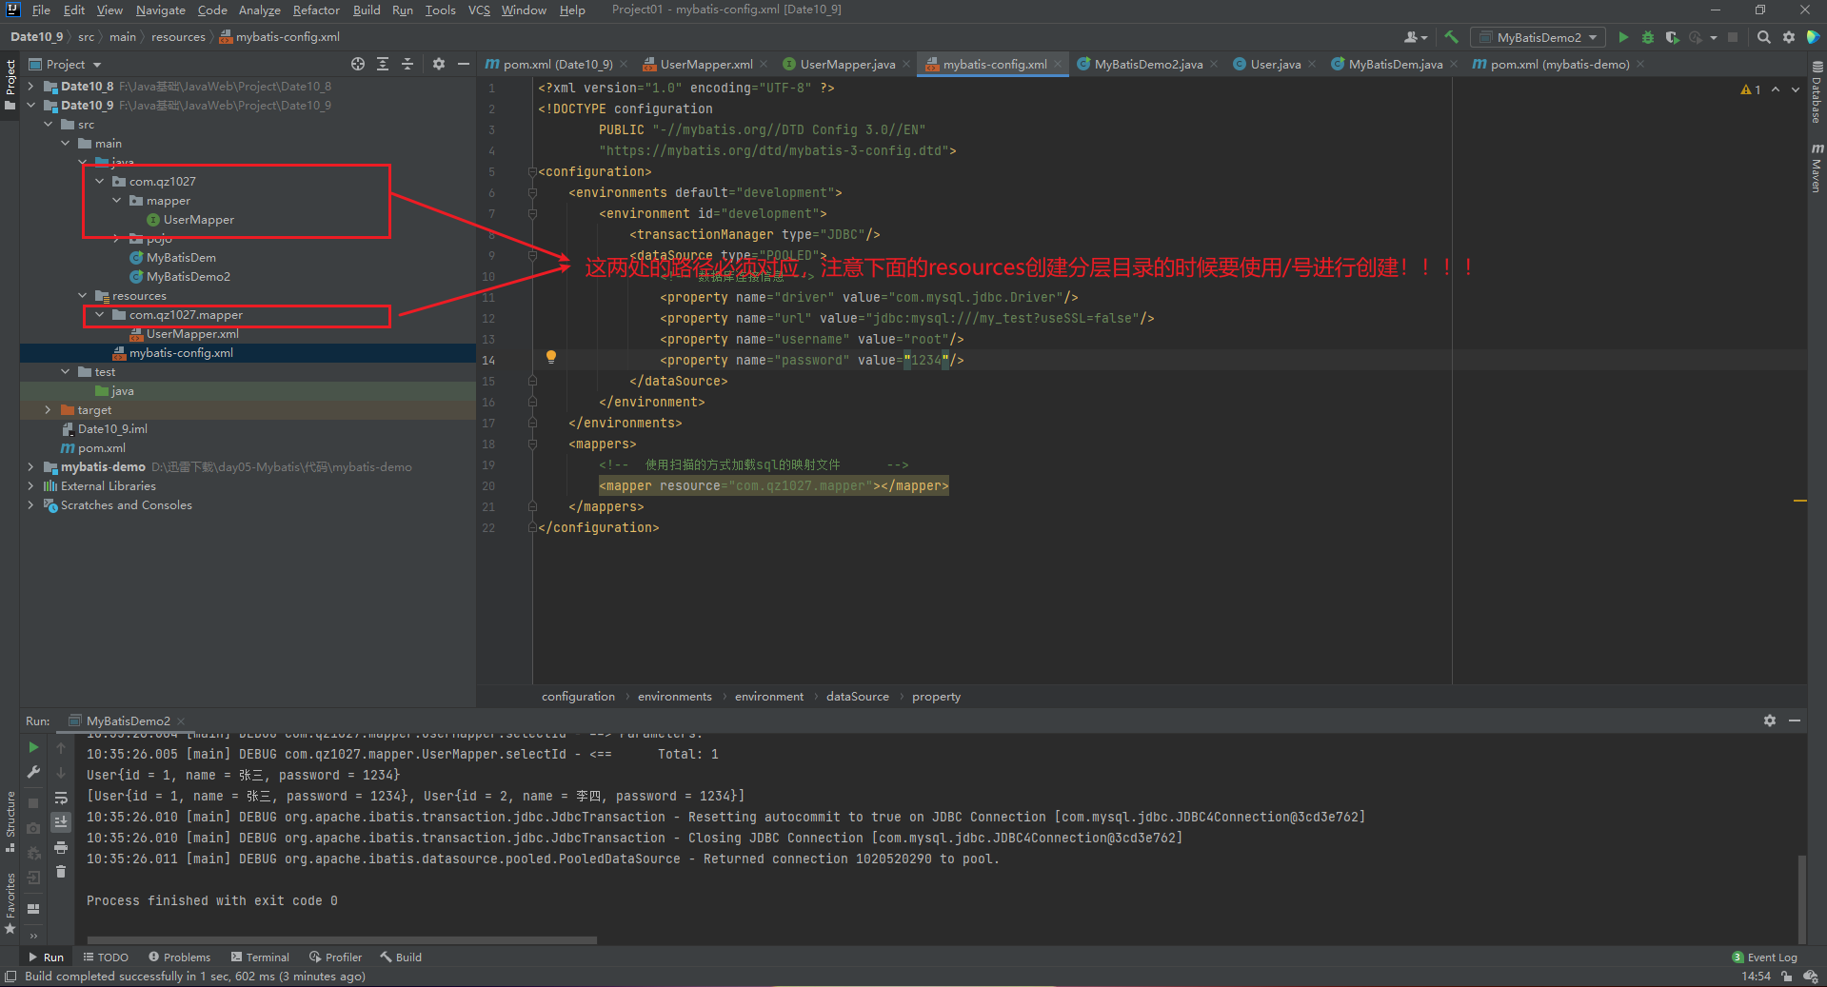The width and height of the screenshot is (1827, 987).
Task: Restore the layout with the Run panel grid icon
Action: coord(33,909)
